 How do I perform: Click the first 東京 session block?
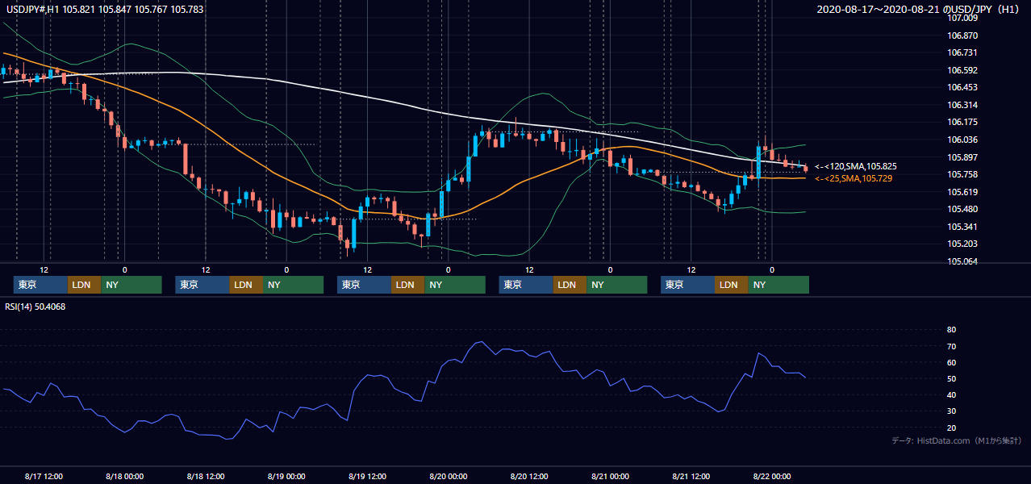[x=40, y=285]
